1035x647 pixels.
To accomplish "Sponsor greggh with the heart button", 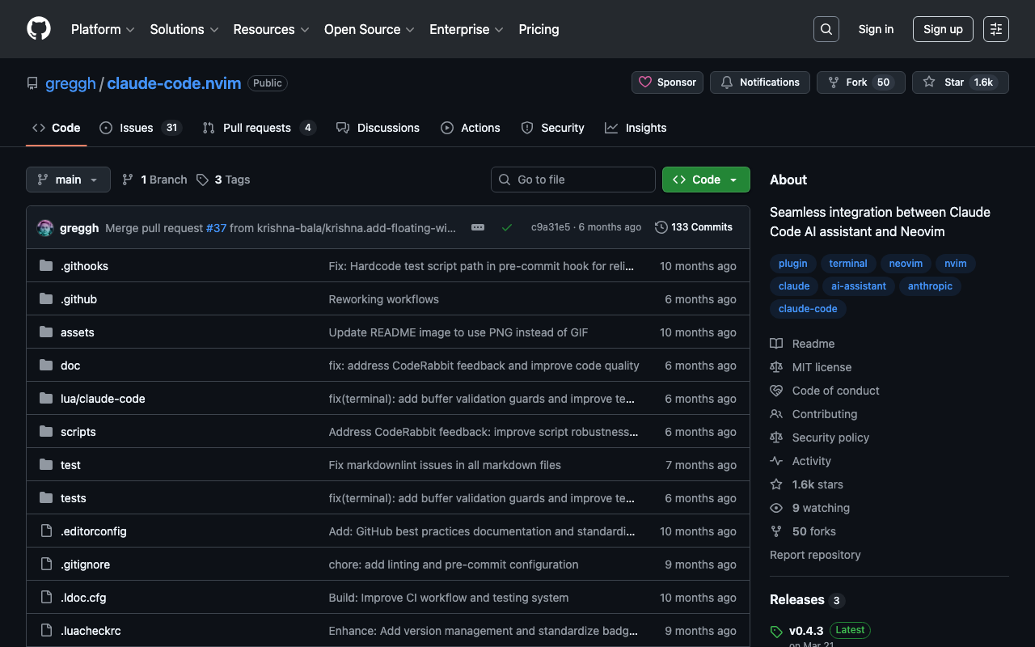I will point(667,82).
